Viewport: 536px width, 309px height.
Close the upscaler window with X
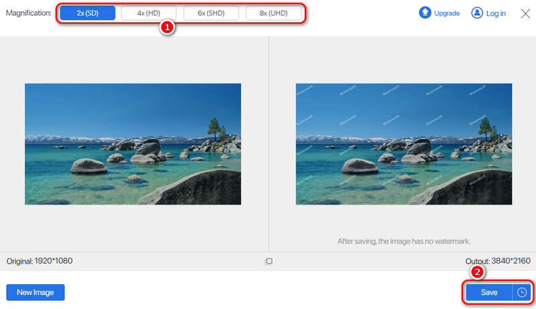click(525, 13)
